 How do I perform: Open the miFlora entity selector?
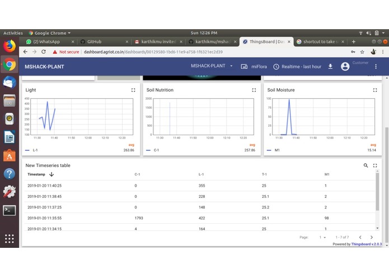(254, 67)
